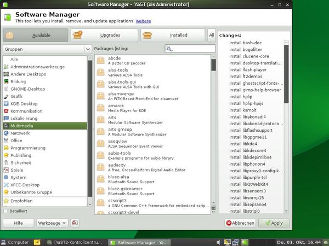Click the Administrationswerkzeuge group icon
329x246 pixels.
pos(6,67)
